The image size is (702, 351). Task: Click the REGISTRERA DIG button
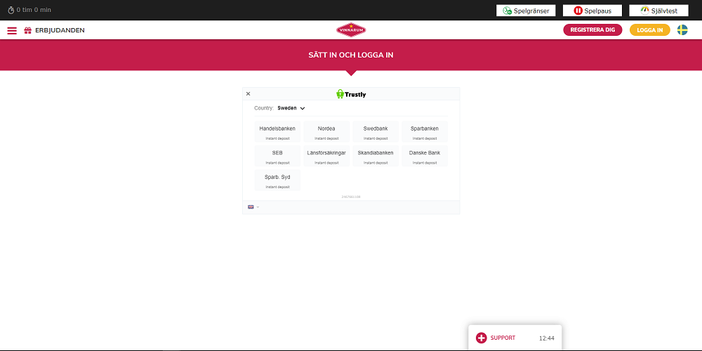click(x=592, y=30)
